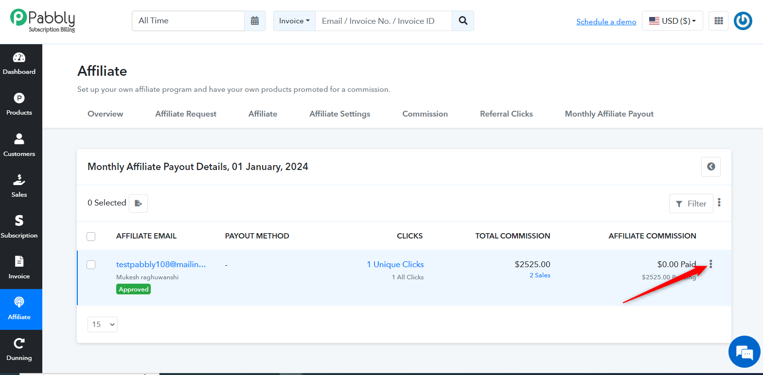763x375 pixels.
Task: Switch to the Referral Clicks tab
Action: [x=506, y=114]
